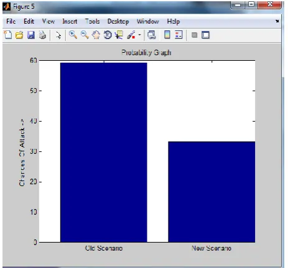The height and width of the screenshot is (268, 288).
Task: Open the Edit menu
Action: (x=29, y=21)
